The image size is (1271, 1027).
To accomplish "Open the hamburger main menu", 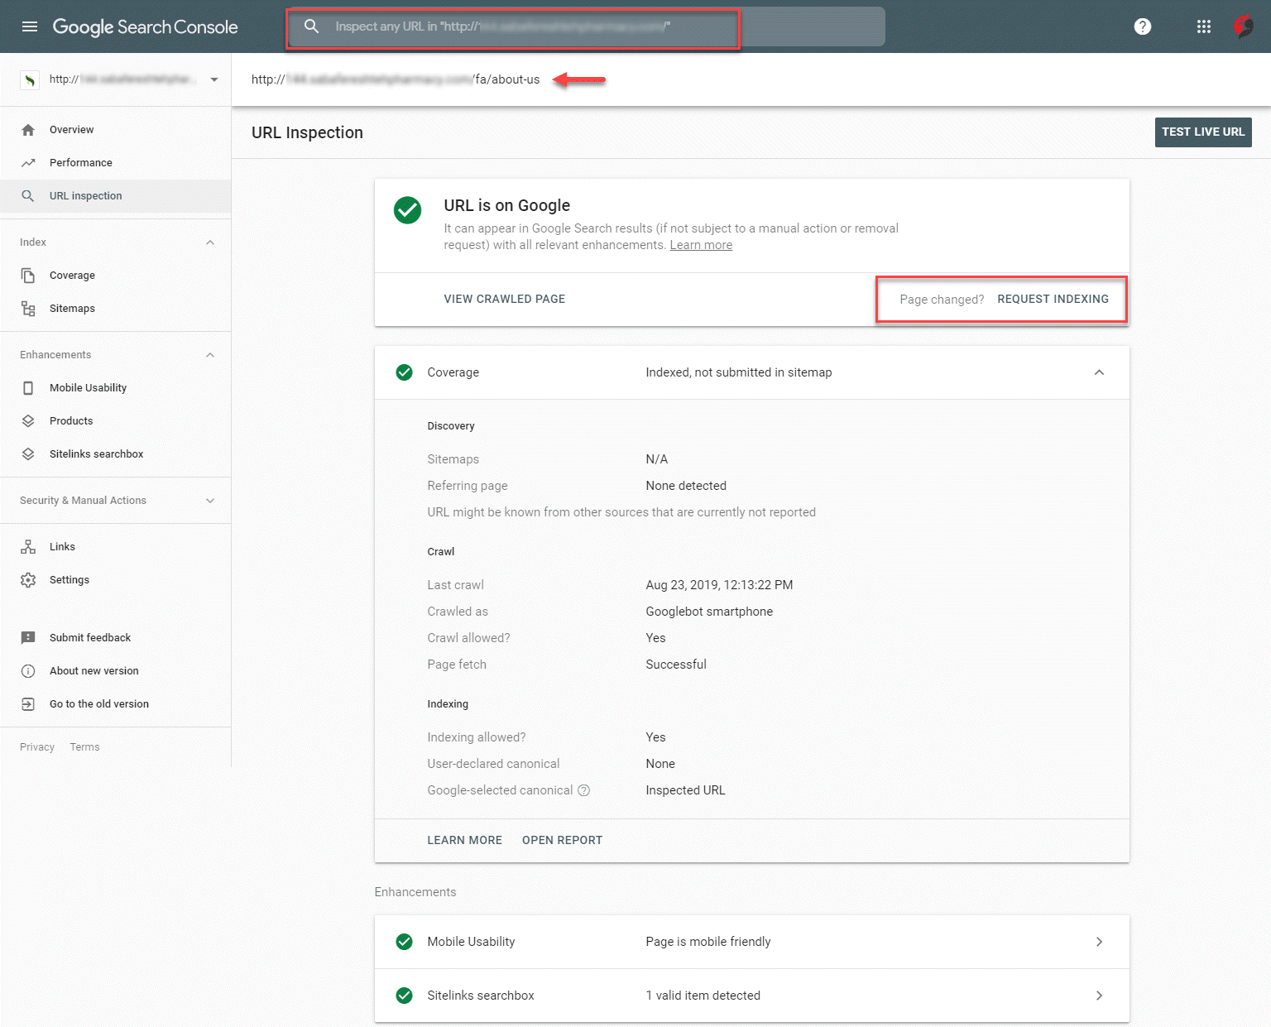I will click(x=30, y=26).
